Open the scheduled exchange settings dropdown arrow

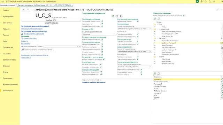77,46
